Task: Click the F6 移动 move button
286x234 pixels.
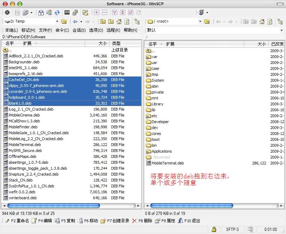Action: [88, 221]
